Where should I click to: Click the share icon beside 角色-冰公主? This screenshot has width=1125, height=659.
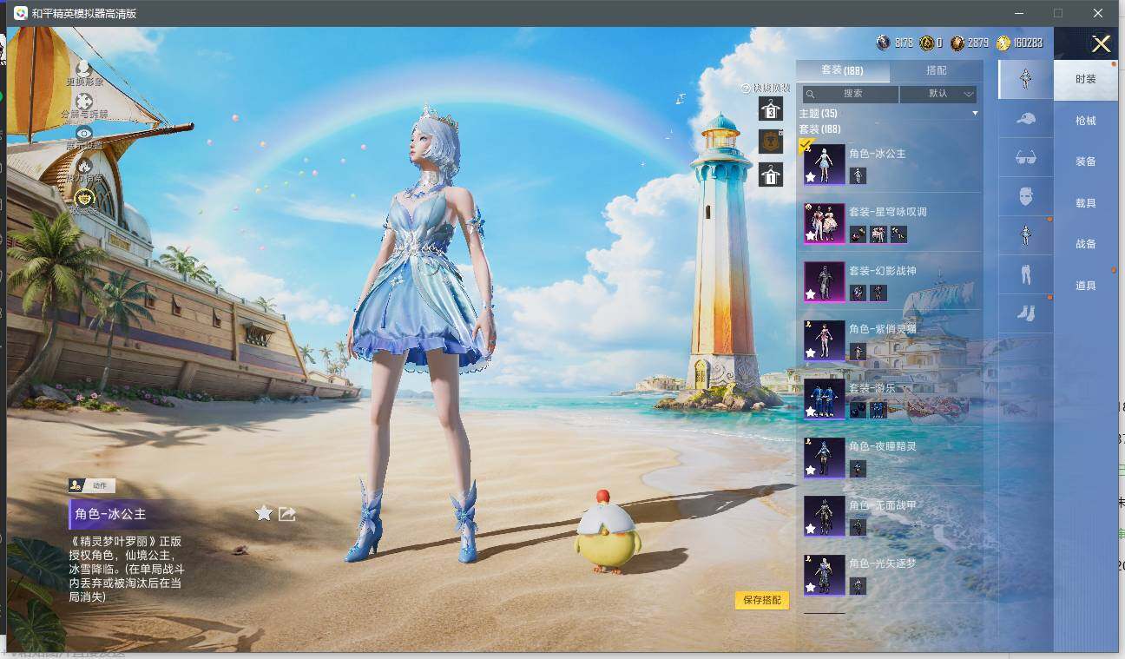click(287, 514)
